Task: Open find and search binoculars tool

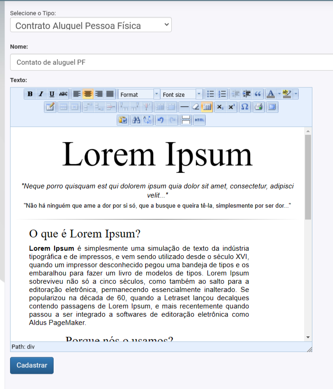Action: click(x=136, y=120)
